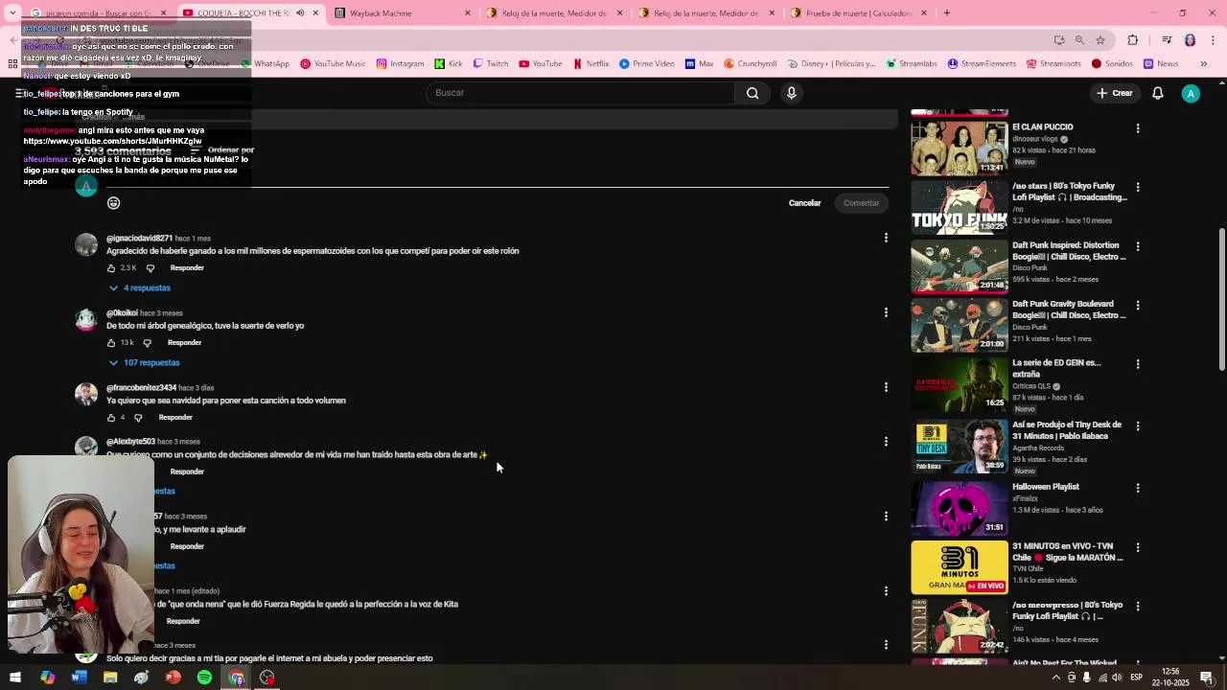The width and height of the screenshot is (1227, 690).
Task: Dislike the comment by @ignaciodavid8271
Action: 150,268
